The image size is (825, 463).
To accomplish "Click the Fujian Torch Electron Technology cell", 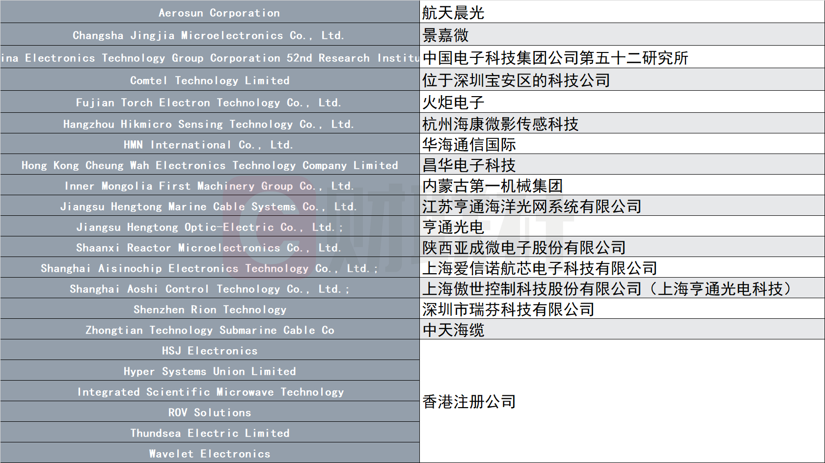I will [210, 102].
